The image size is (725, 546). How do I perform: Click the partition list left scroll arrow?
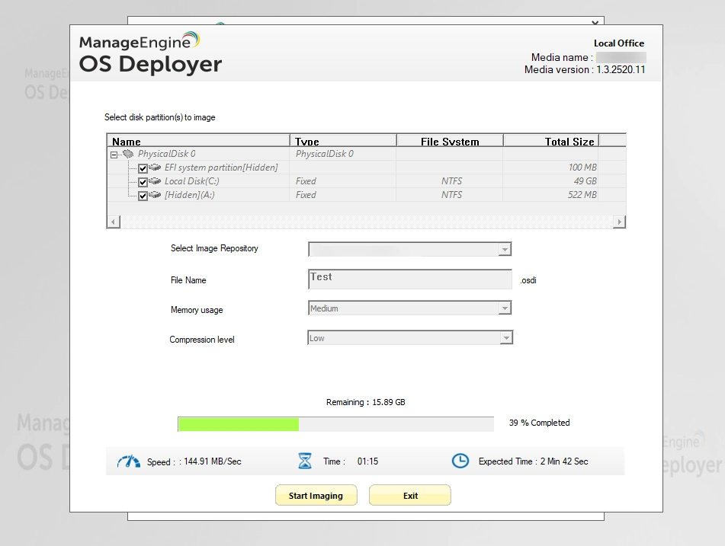pos(114,222)
